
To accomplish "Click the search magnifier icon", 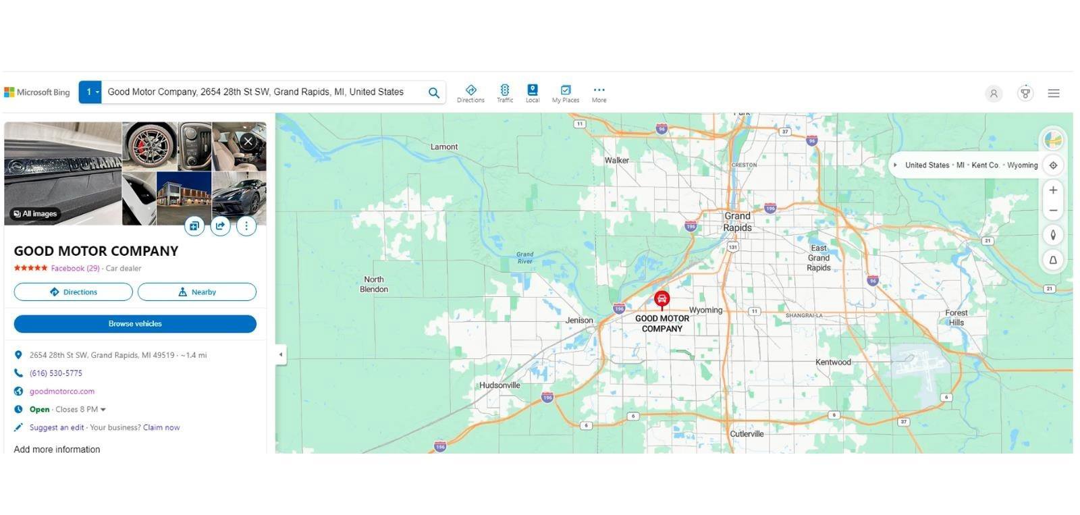I will [433, 92].
